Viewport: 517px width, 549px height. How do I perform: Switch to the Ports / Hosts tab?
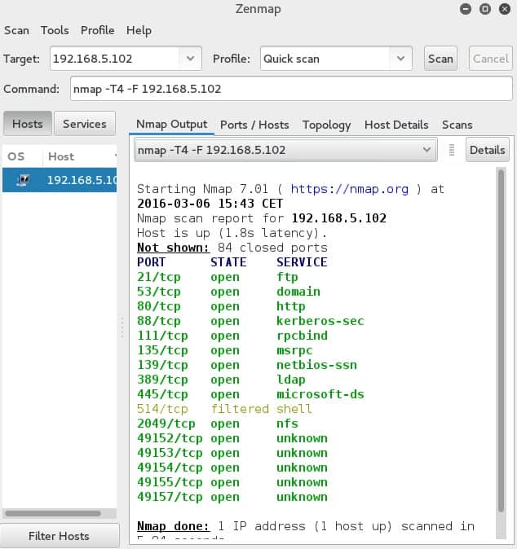click(x=254, y=125)
